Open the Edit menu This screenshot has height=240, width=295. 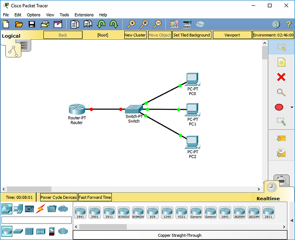18,15
